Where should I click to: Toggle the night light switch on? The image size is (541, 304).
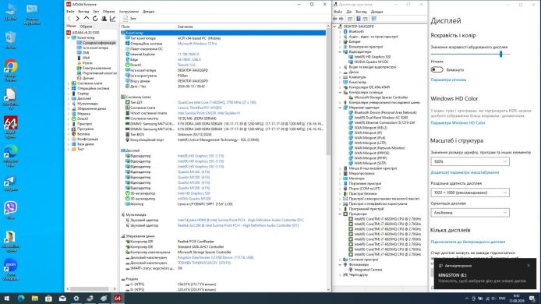(x=437, y=69)
